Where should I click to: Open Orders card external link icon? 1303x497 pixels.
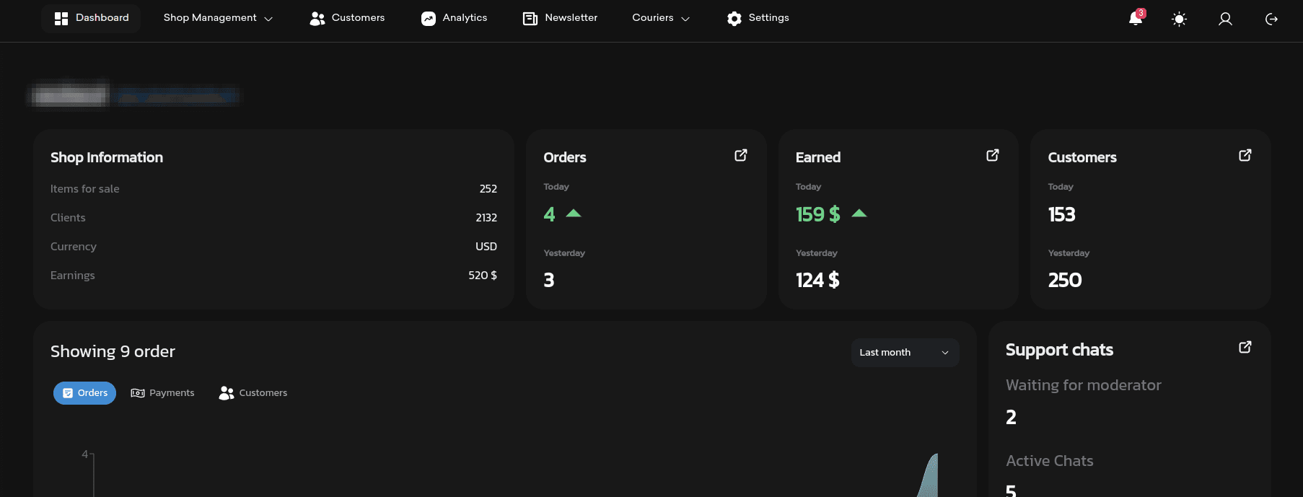click(741, 155)
